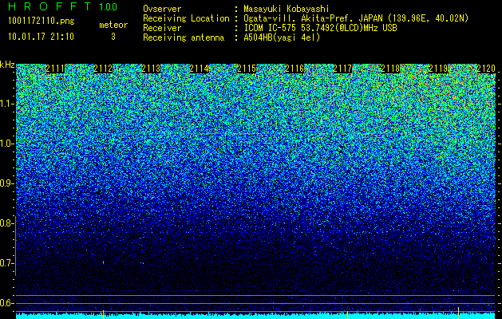Click the Receiving antenna label

[x=184, y=37]
